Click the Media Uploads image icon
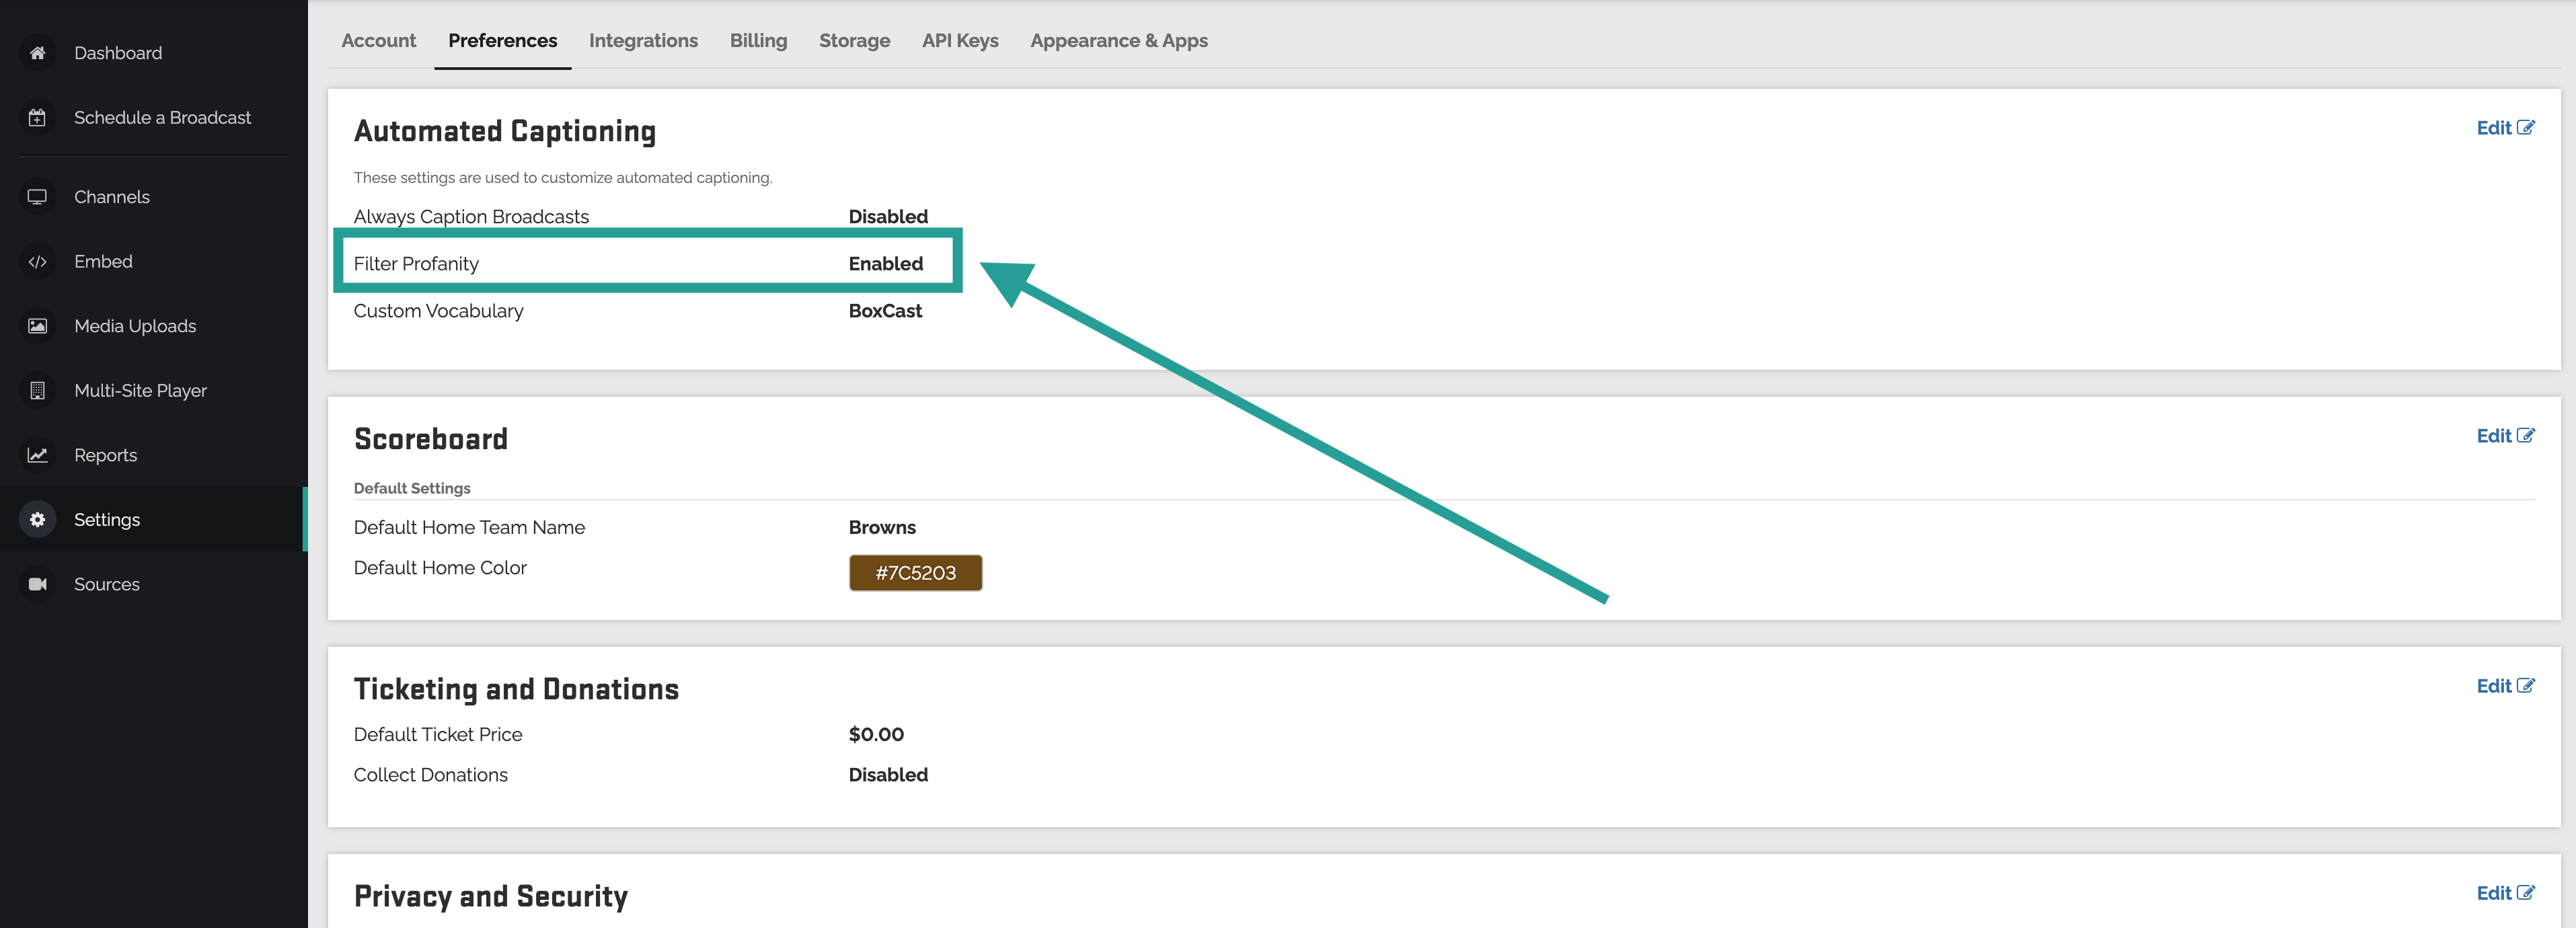The image size is (2576, 928). [x=37, y=326]
